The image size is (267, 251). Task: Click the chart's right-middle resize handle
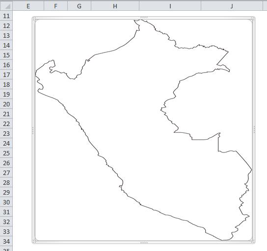click(254, 129)
